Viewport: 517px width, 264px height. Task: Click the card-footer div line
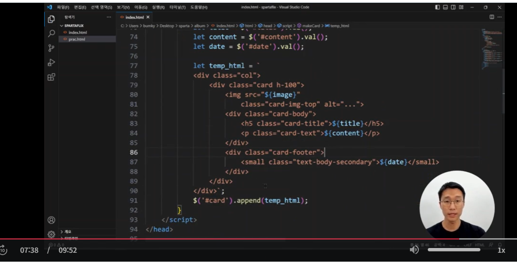275,152
